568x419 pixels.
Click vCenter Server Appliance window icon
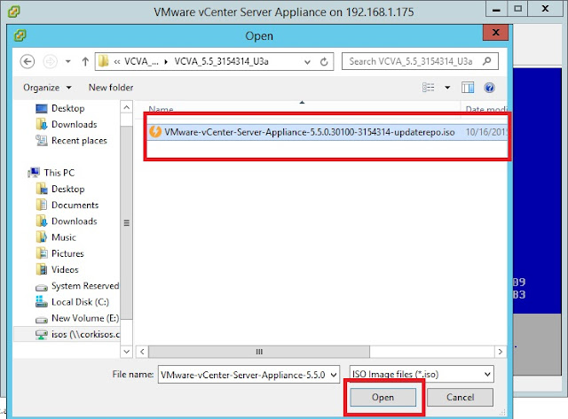(14, 12)
